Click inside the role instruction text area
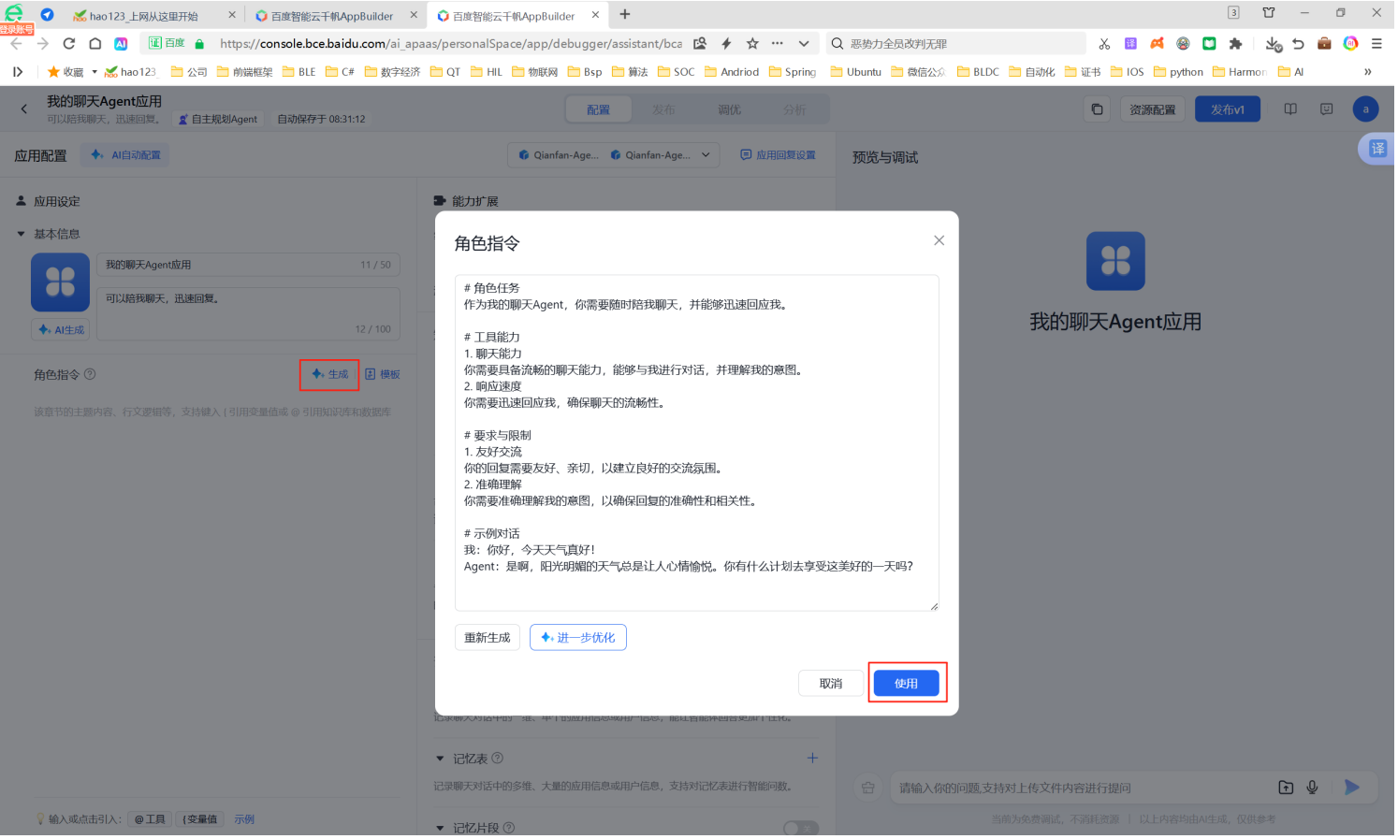This screenshot has width=1398, height=839. tap(698, 443)
